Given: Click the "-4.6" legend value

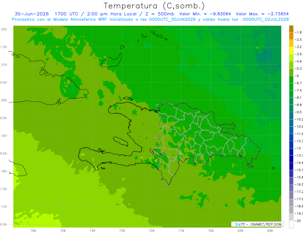Looking at the screenshot, I should (x=298, y=61).
